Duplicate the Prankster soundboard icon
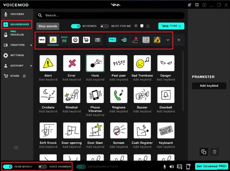This screenshot has width=230, height=171. coord(204,152)
